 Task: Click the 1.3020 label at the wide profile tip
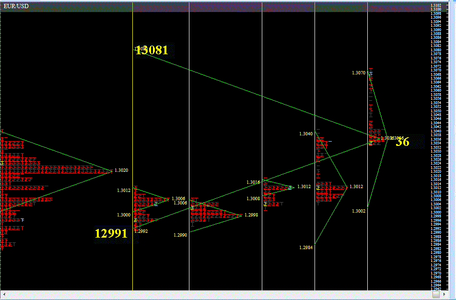(x=121, y=170)
